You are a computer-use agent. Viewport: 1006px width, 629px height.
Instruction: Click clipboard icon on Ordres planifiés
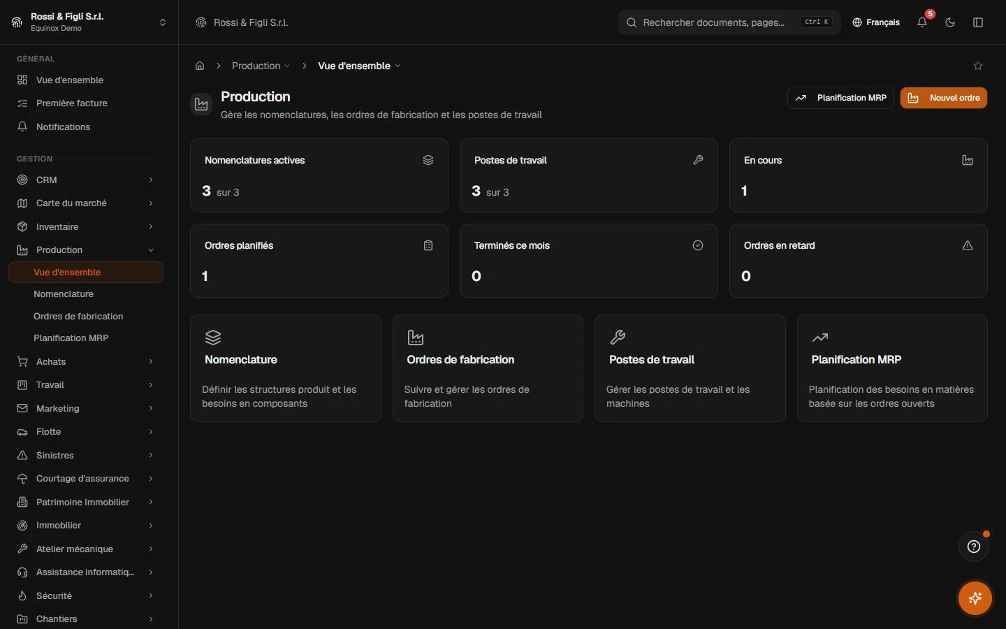(428, 245)
